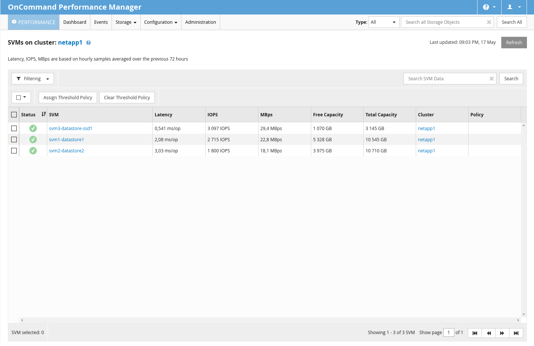Screen dimensions: 534x346
Task: Open the Type All combo box
Action: [384, 22]
